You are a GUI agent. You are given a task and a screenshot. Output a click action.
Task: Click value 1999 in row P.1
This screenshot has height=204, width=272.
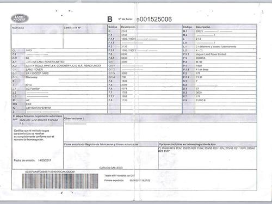pos(199,66)
